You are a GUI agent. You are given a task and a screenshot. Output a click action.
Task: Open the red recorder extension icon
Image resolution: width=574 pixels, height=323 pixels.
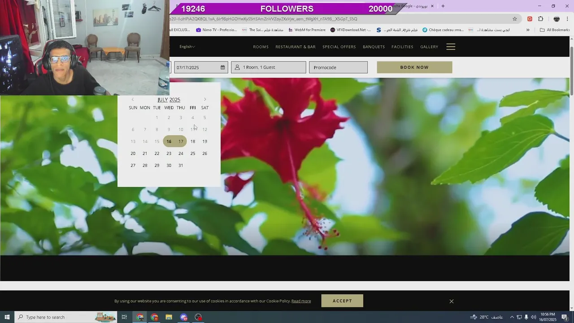[530, 19]
